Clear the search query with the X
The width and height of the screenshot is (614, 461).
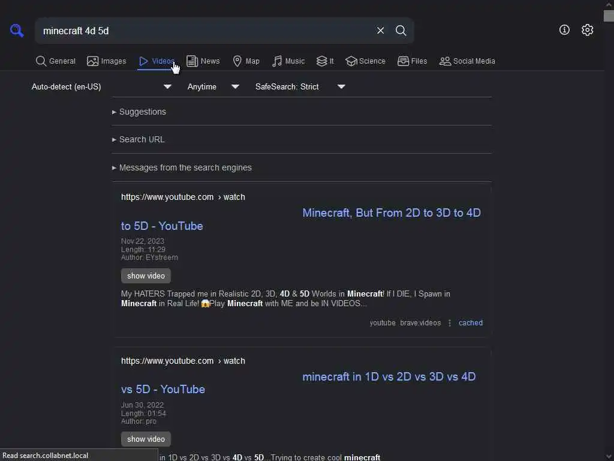click(x=380, y=31)
